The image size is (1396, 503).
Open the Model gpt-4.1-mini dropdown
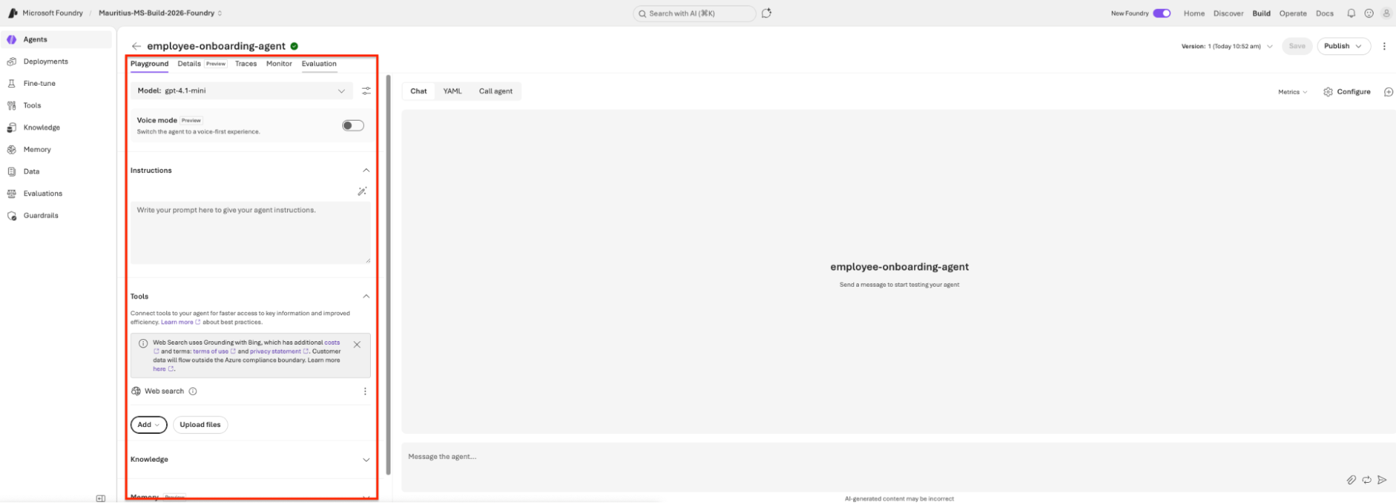pyautogui.click(x=242, y=91)
